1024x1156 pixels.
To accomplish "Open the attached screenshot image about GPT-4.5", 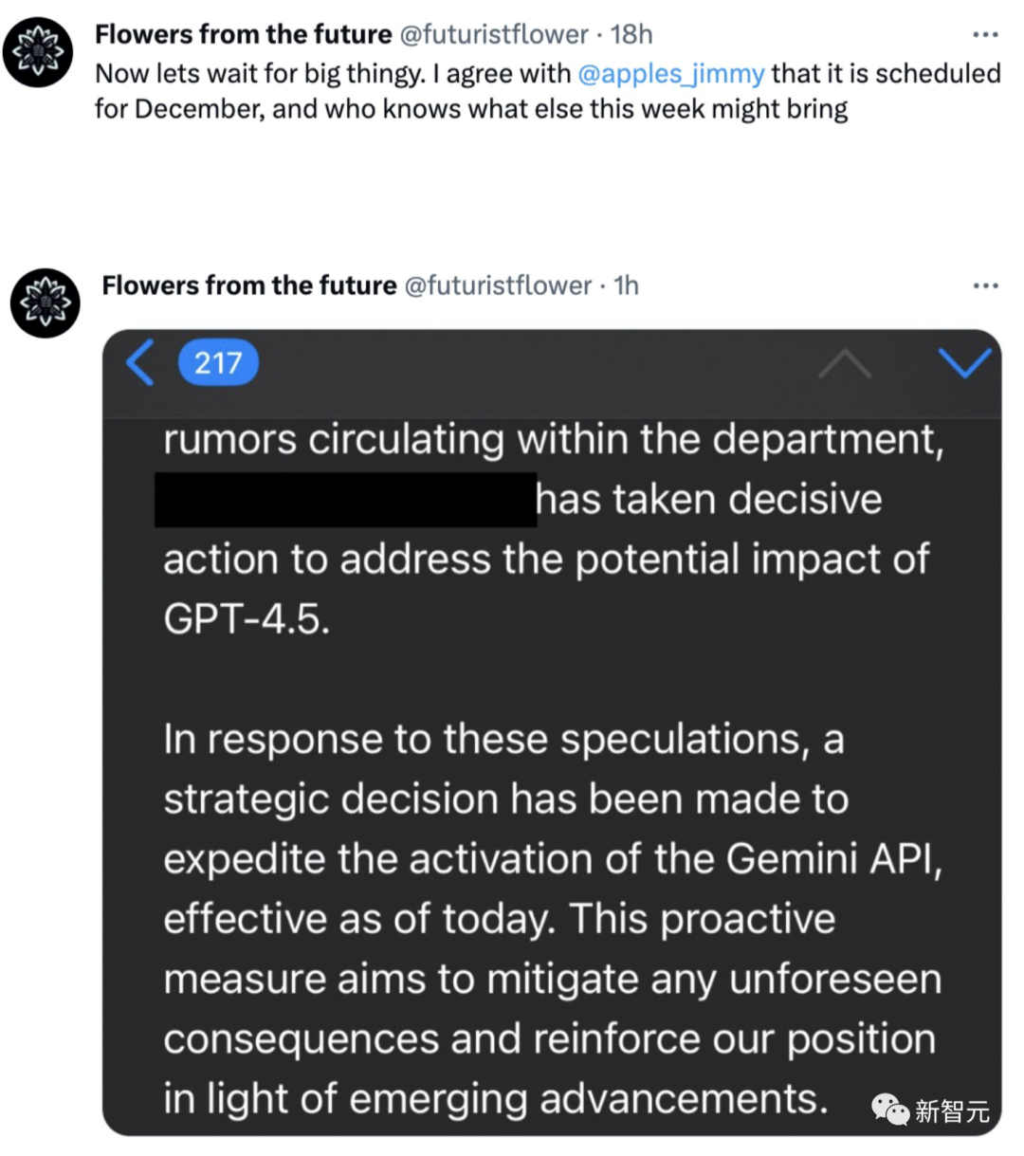I will pyautogui.click(x=552, y=732).
